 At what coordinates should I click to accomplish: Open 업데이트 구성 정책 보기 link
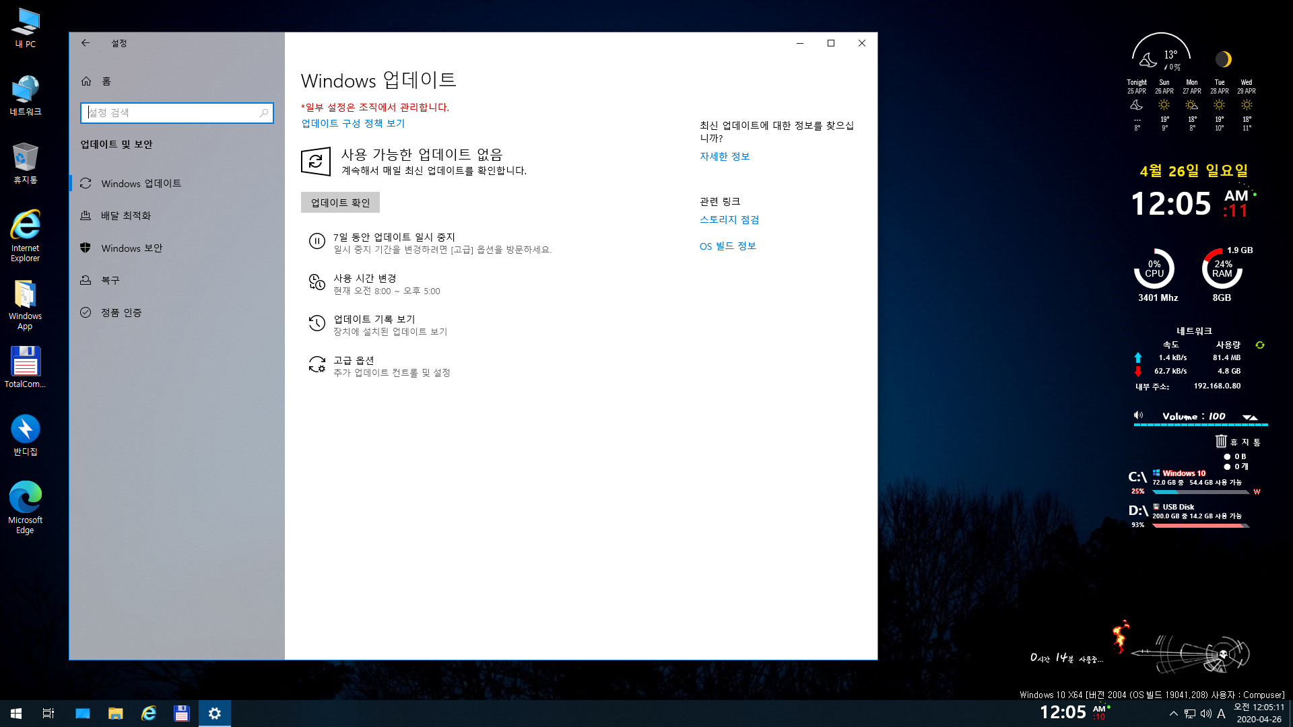353,123
